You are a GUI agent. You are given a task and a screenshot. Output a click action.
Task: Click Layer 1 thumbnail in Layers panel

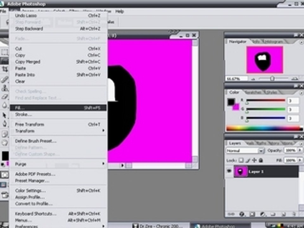(x=240, y=171)
